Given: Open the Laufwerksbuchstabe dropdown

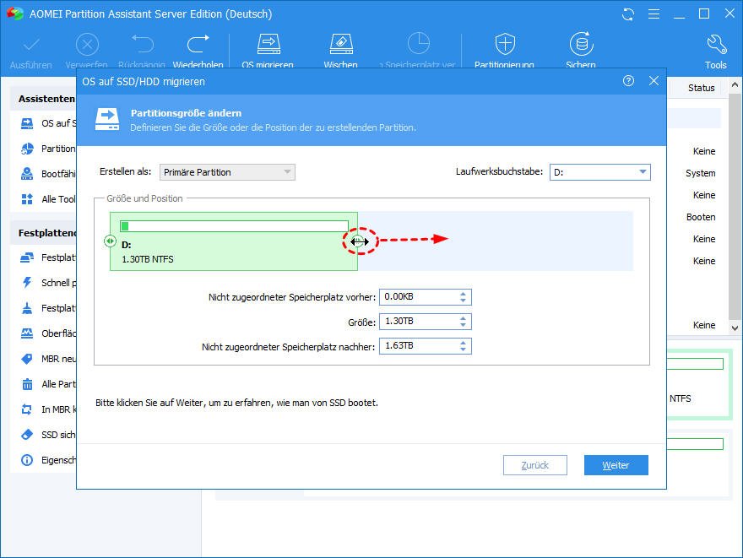Looking at the screenshot, I should pos(600,172).
